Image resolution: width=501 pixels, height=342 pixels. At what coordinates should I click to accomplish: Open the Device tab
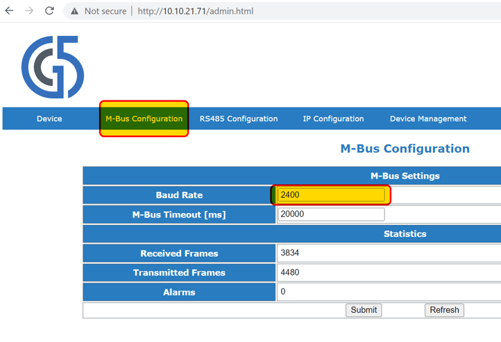tap(49, 119)
